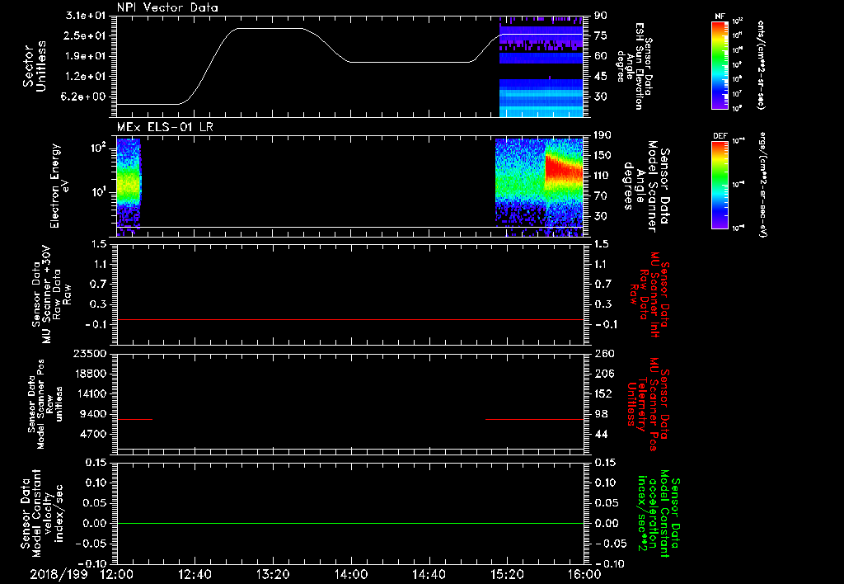The width and height of the screenshot is (844, 584).
Task: Click the 3.1e+01 sector tick value
Action: point(85,16)
